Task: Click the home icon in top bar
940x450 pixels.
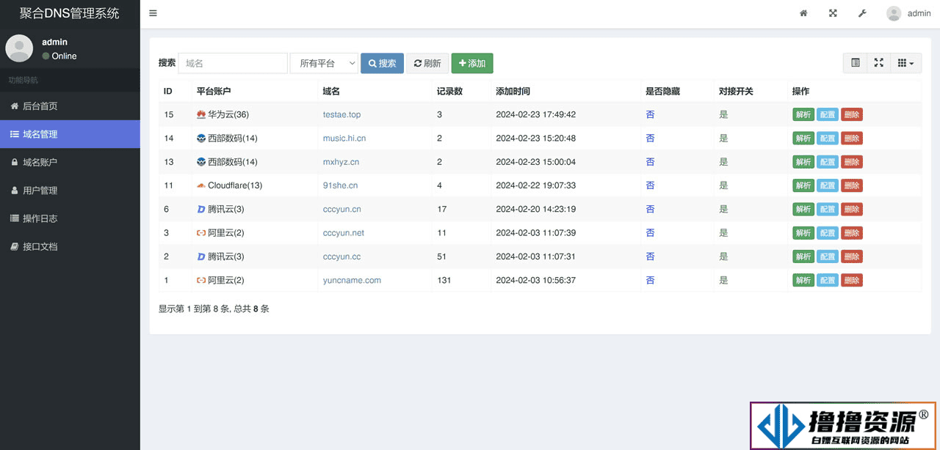Action: (x=803, y=13)
